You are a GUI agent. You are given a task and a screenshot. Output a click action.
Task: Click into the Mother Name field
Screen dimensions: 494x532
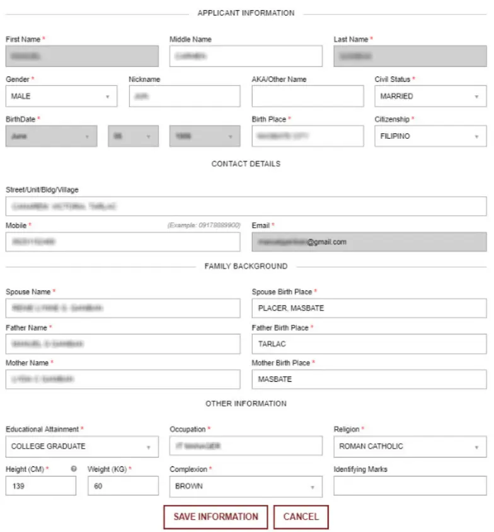coord(123,379)
